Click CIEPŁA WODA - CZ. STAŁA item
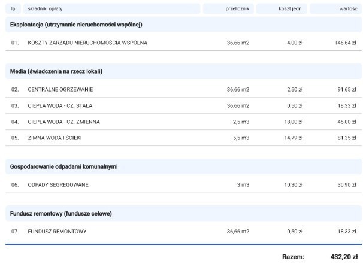 60,106
